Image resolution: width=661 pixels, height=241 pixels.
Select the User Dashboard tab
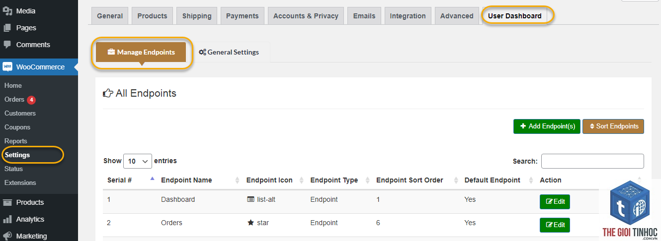point(515,16)
